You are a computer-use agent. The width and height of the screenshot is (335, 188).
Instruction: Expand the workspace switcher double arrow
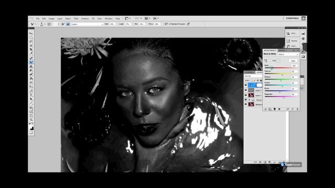tap(304, 19)
